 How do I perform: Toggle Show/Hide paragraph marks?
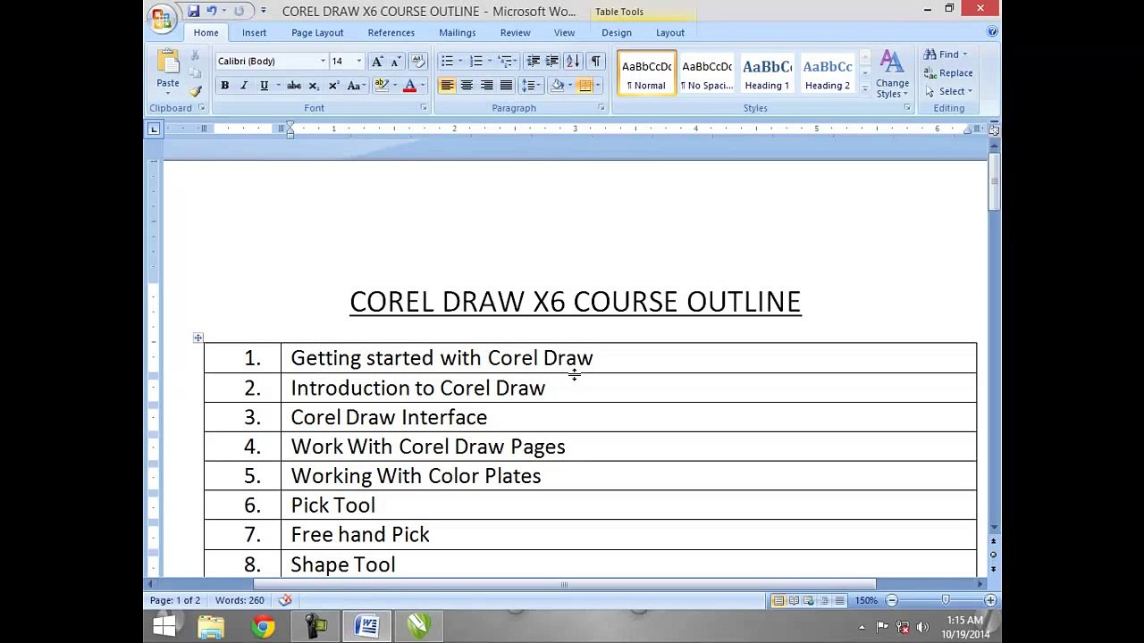(x=595, y=61)
